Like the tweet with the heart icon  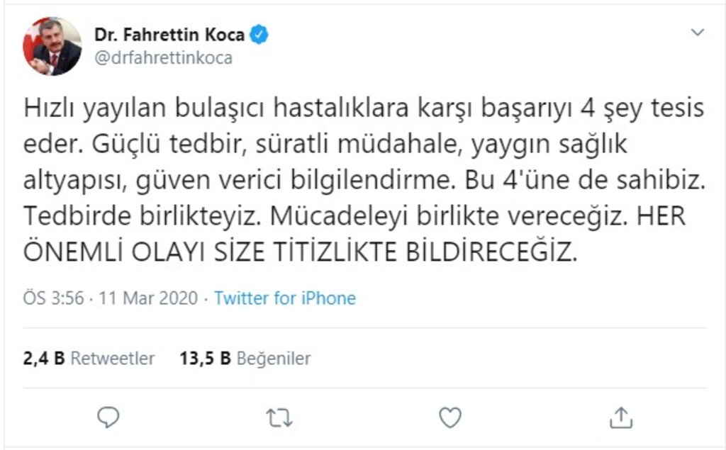click(x=450, y=417)
